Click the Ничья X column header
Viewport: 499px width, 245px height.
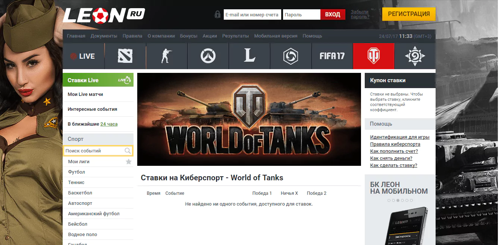click(289, 193)
